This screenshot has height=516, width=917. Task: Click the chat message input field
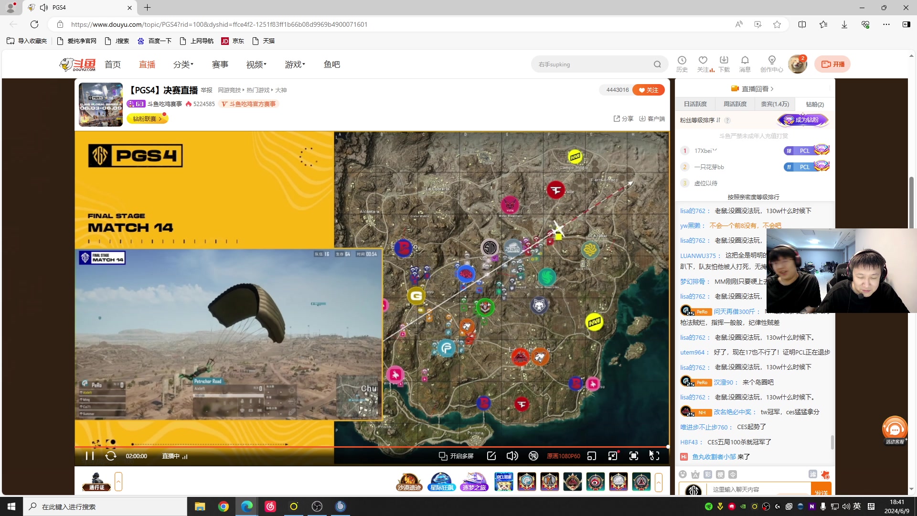[759, 489]
